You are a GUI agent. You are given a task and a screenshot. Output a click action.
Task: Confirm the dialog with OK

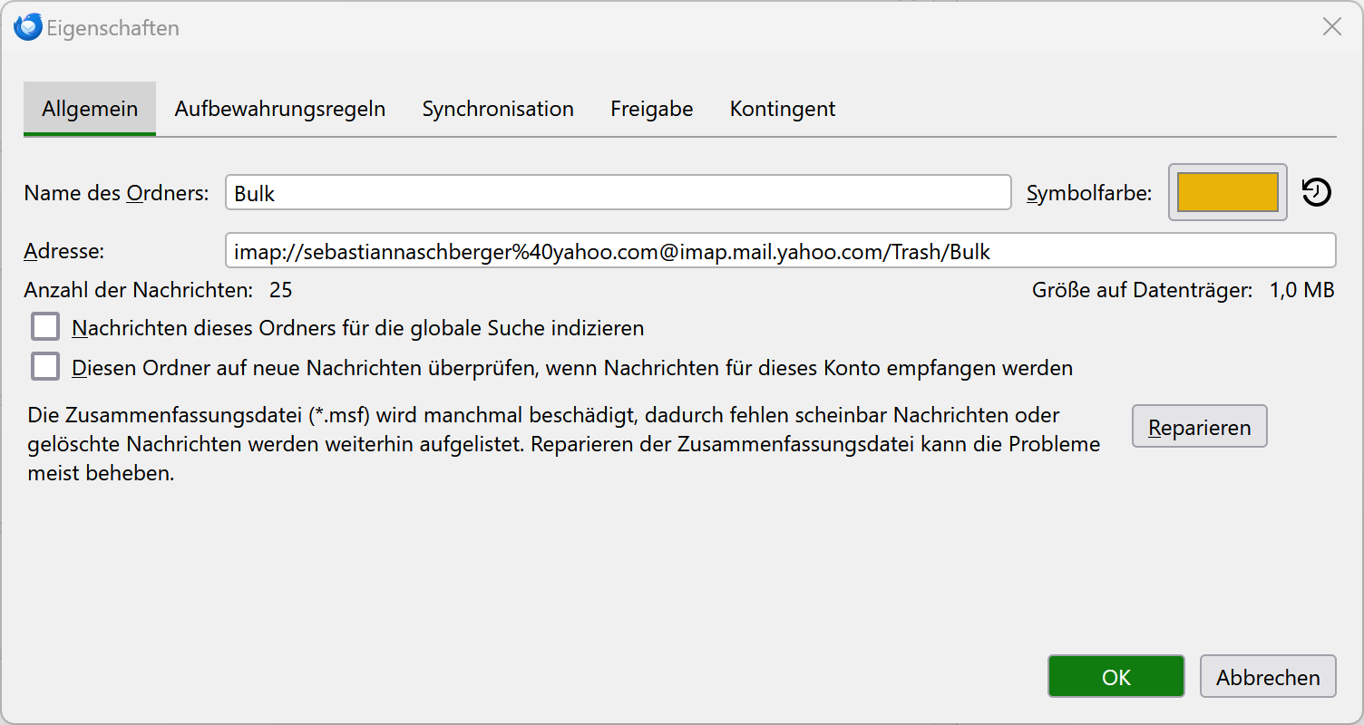point(1116,677)
